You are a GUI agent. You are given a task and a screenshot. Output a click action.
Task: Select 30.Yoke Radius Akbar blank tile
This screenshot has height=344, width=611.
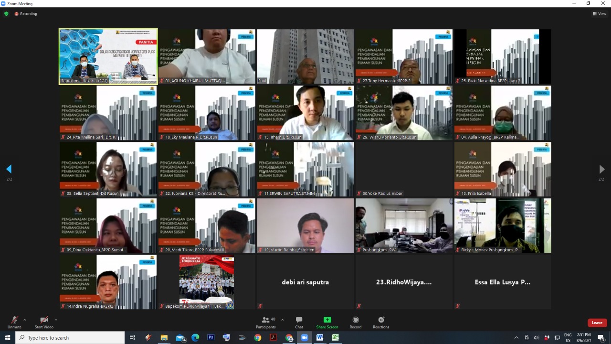(x=404, y=169)
